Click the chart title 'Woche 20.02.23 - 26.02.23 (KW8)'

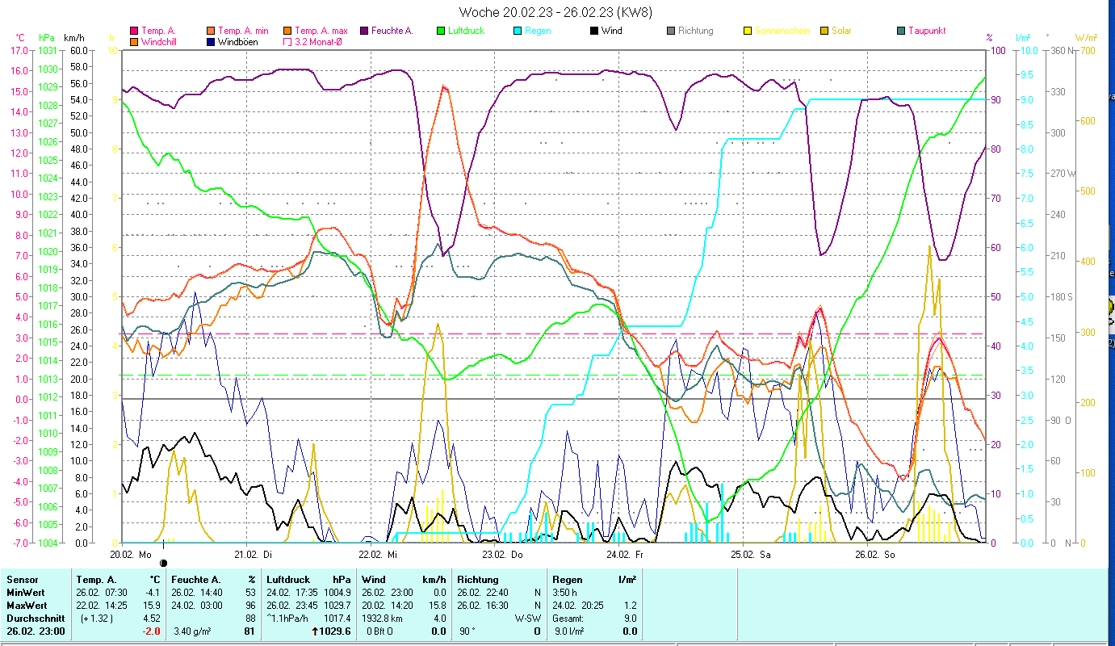555,12
